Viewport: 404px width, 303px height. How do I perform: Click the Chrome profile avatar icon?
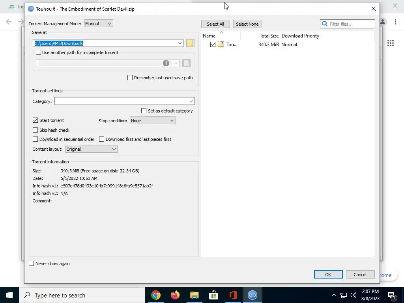(x=383, y=22)
